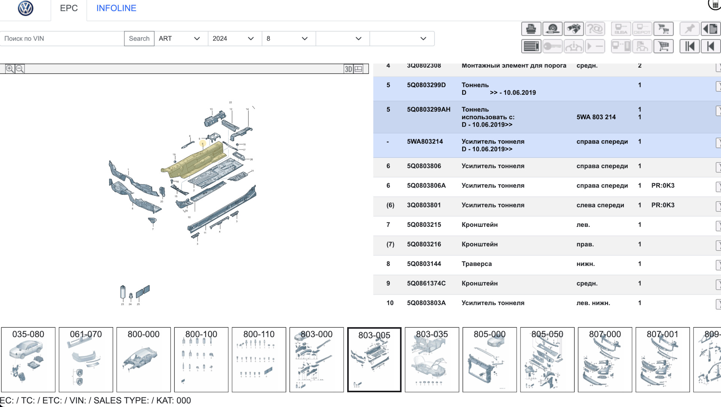This screenshot has height=407, width=721.
Task: Click the VIN search input field
Action: pos(62,39)
